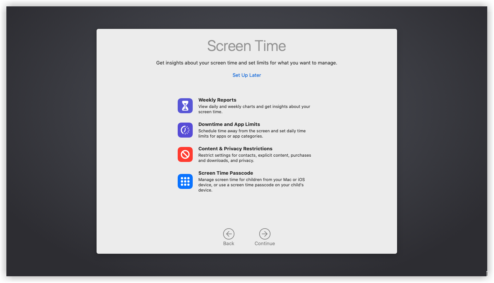Select the Screen Time Passcode heading
The height and width of the screenshot is (283, 494).
click(225, 173)
